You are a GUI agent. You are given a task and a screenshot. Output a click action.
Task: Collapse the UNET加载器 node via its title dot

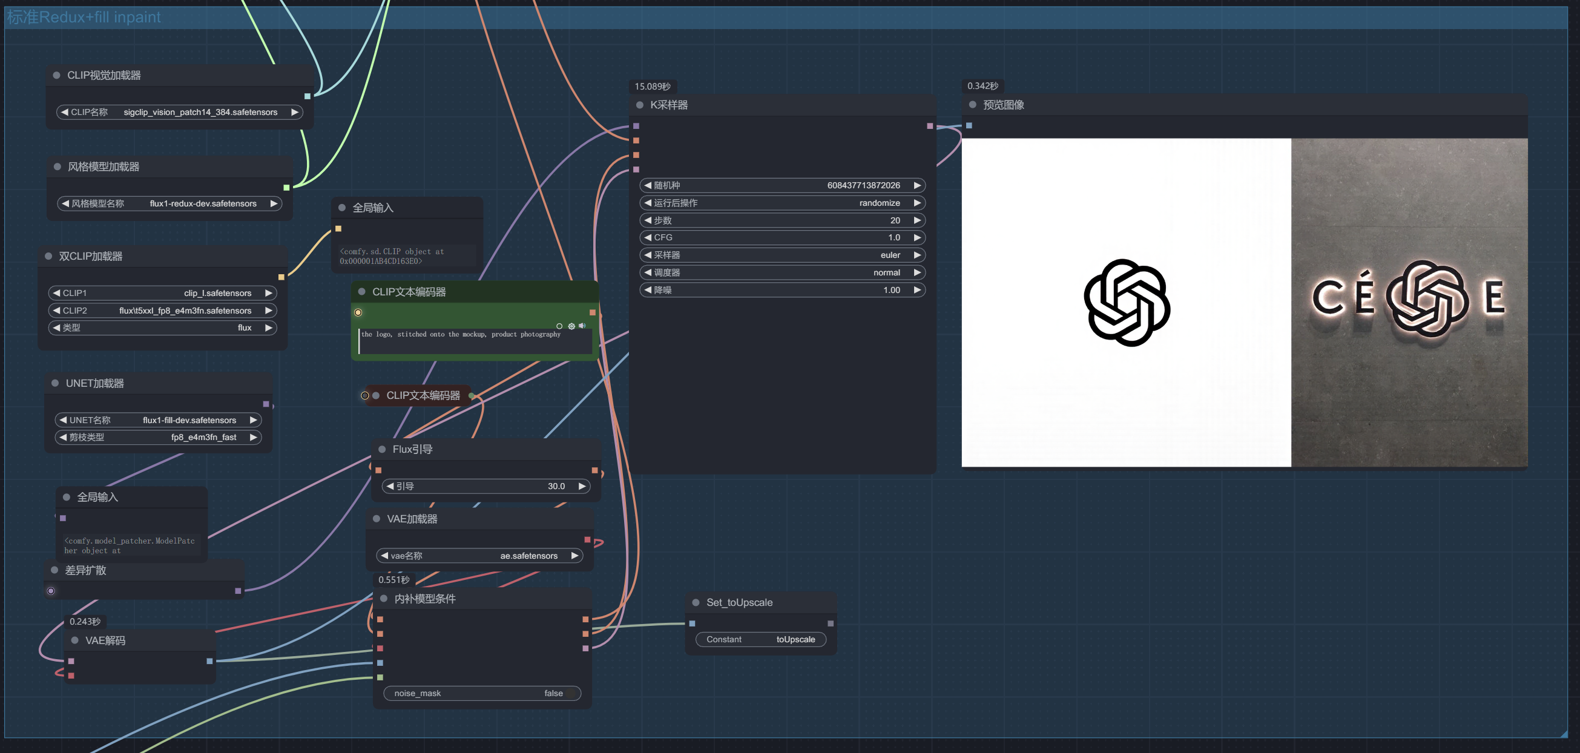tap(55, 383)
